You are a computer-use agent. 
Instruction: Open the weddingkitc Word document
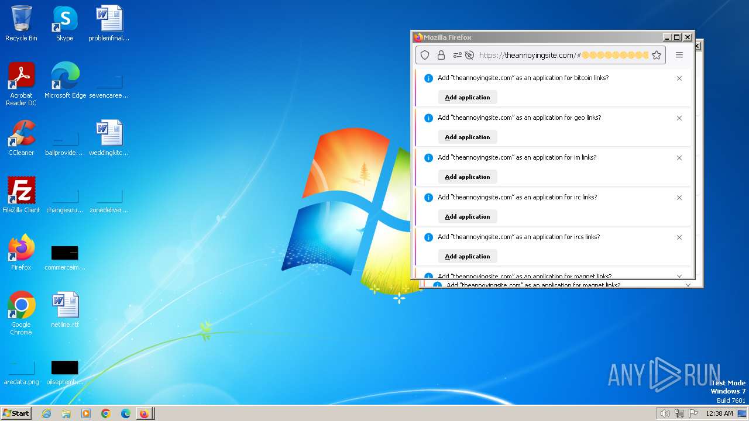tap(109, 138)
